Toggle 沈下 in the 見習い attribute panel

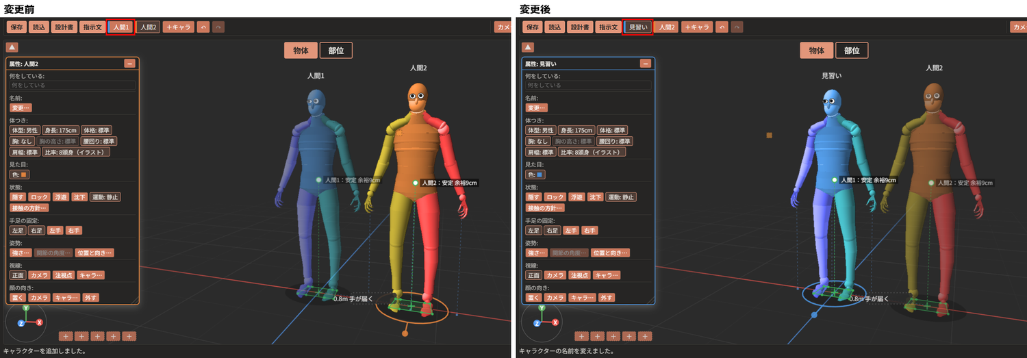point(595,197)
